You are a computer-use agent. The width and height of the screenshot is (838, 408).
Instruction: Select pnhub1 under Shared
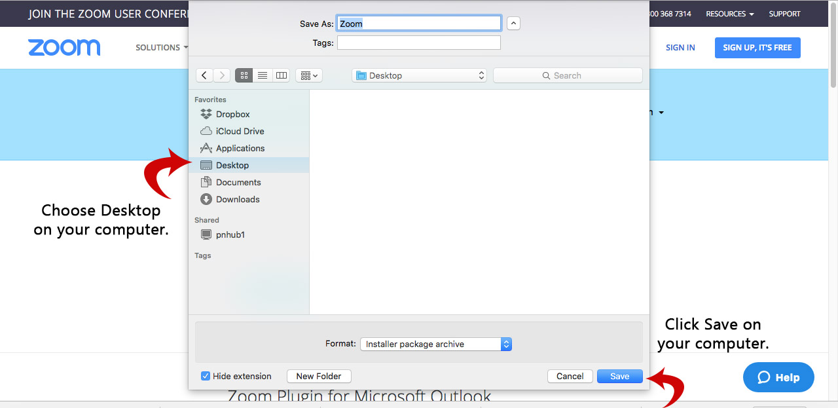pos(249,234)
